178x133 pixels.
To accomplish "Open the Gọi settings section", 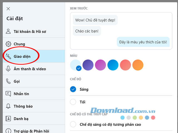I will [34, 81].
